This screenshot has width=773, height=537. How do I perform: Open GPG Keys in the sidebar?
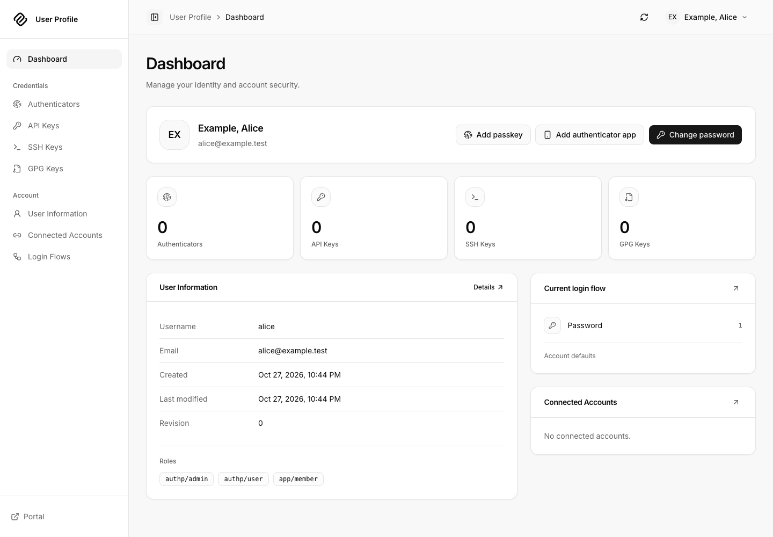coord(64,169)
